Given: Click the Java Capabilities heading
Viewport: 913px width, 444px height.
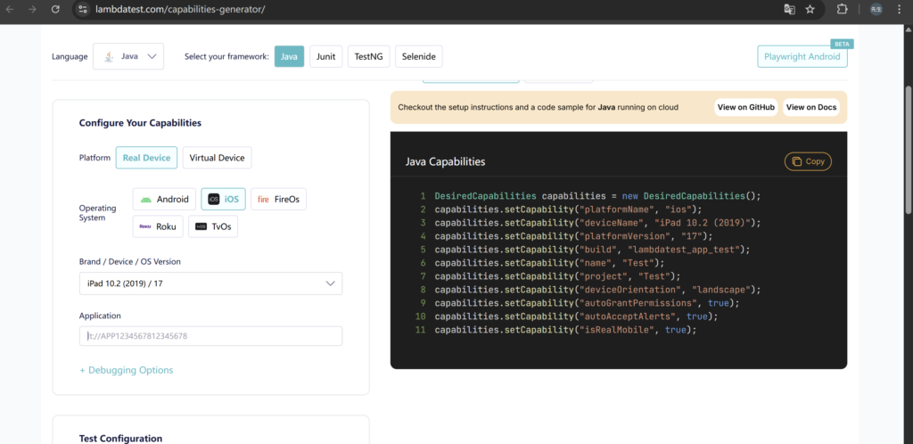Looking at the screenshot, I should (x=446, y=161).
